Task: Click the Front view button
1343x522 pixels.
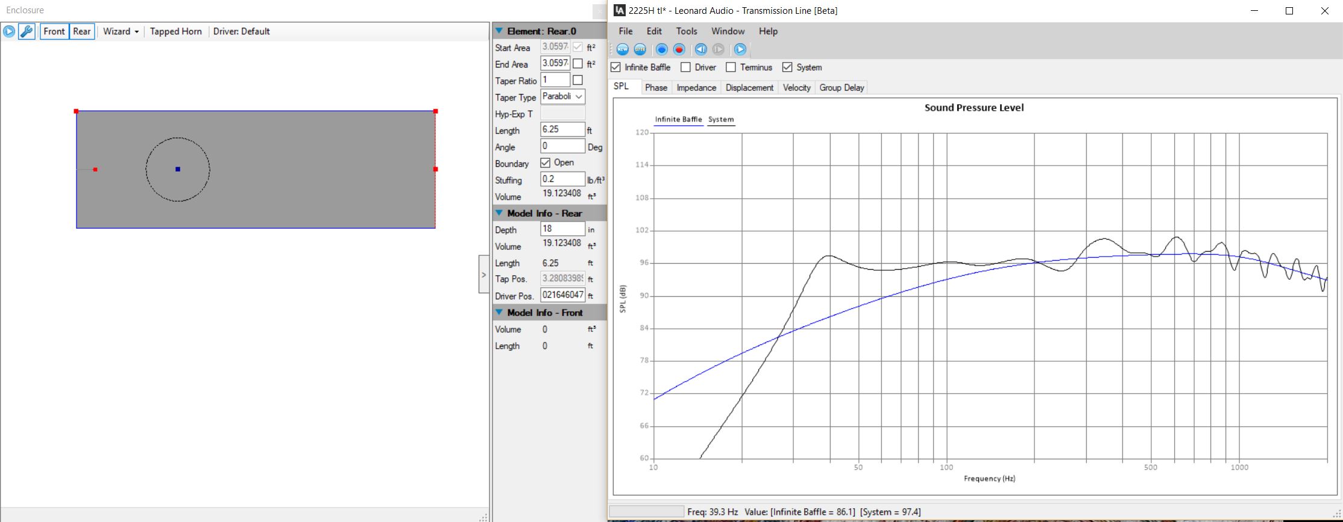Action: coord(54,31)
